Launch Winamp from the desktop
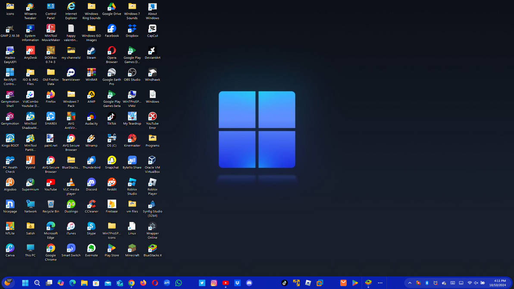The height and width of the screenshot is (289, 514). (x=91, y=141)
